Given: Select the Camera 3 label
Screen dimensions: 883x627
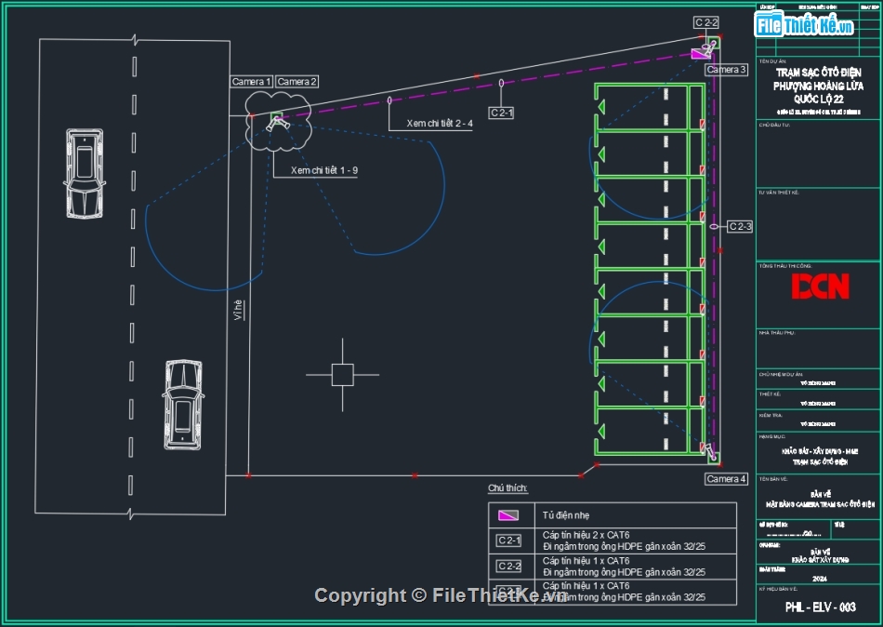Looking at the screenshot, I should (x=727, y=70).
